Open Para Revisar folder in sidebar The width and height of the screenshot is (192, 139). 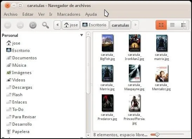coord(21,117)
